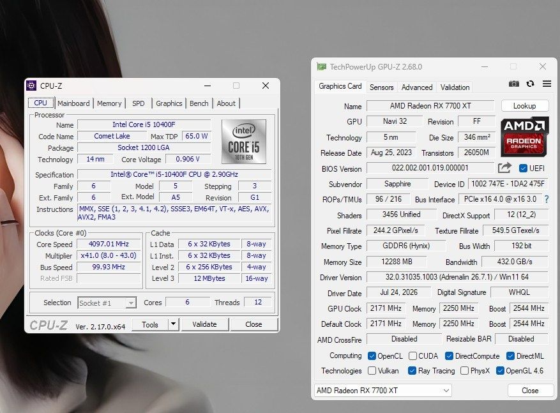Screen dimensions: 560x413
Task: Select the Graphics Card tab in GPU-Z
Action: click(340, 86)
